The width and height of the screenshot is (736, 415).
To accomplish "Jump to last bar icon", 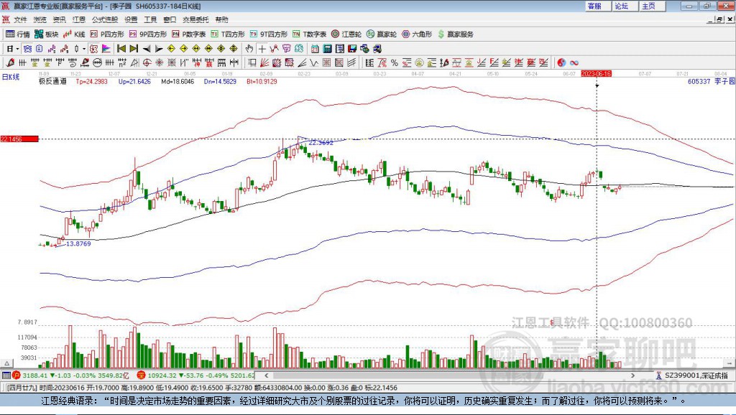I will click(134, 49).
